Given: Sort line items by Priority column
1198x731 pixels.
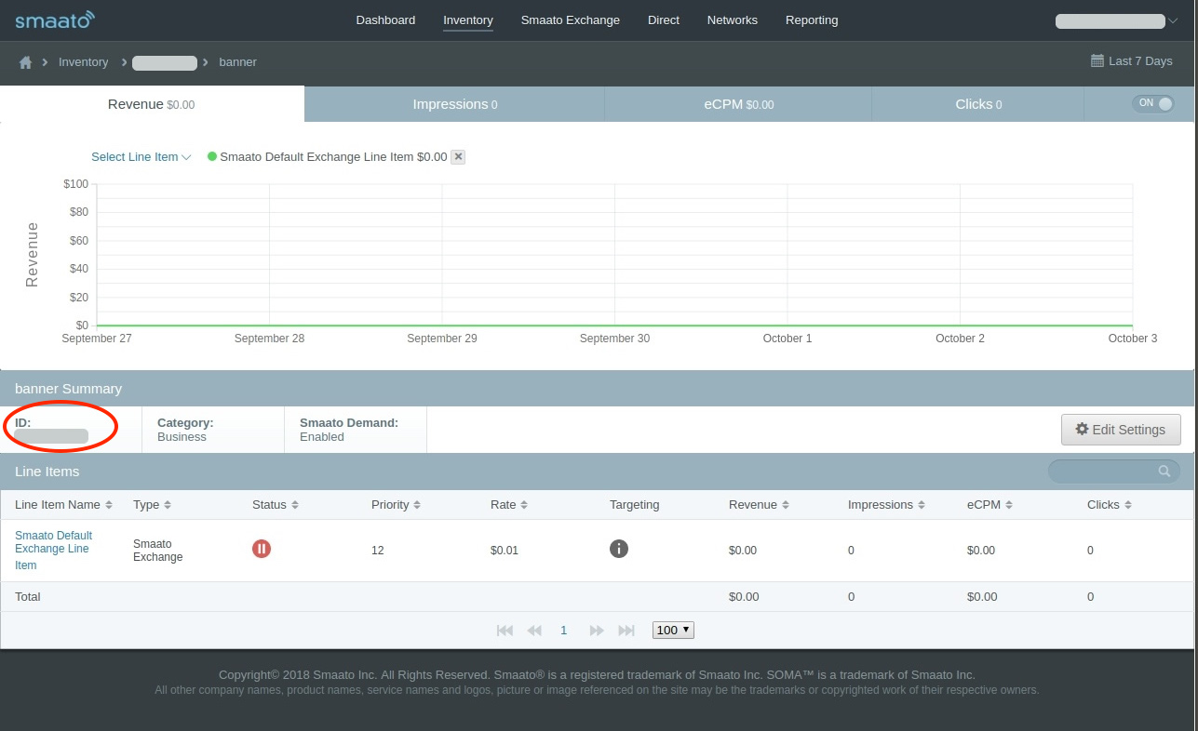Looking at the screenshot, I should pos(396,505).
